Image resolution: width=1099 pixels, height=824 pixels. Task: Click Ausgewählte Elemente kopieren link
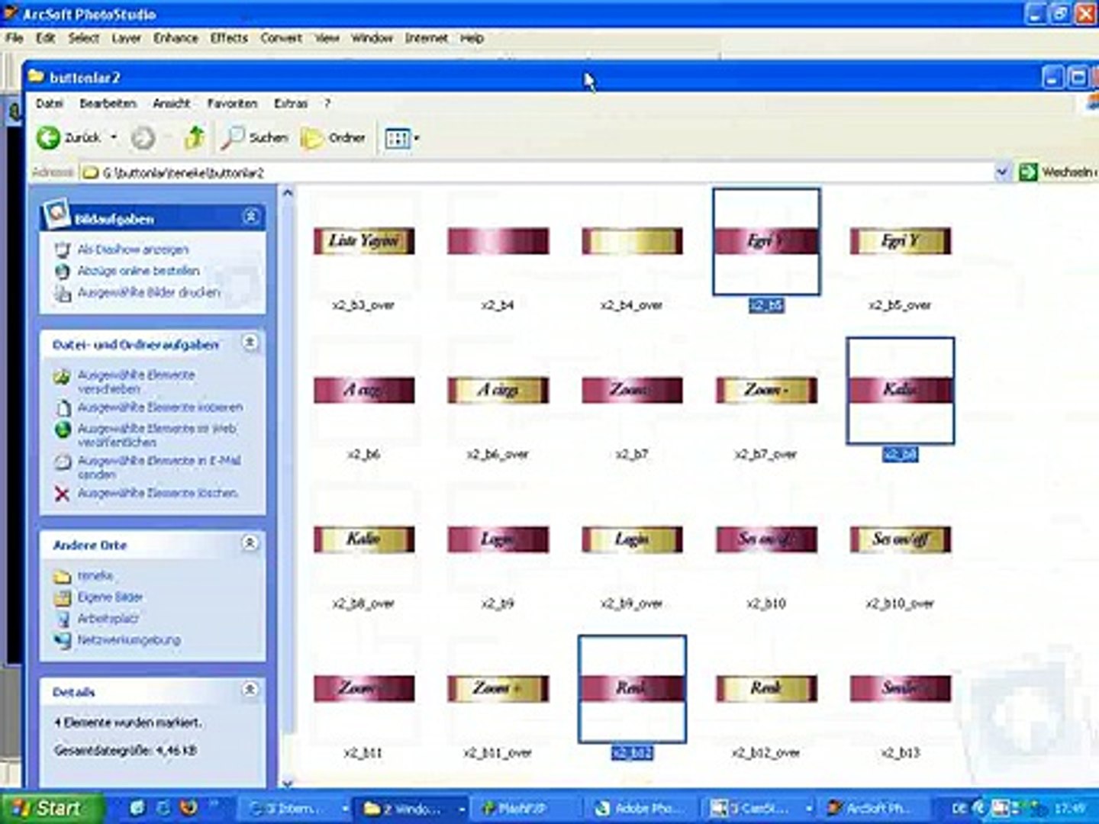pos(160,407)
